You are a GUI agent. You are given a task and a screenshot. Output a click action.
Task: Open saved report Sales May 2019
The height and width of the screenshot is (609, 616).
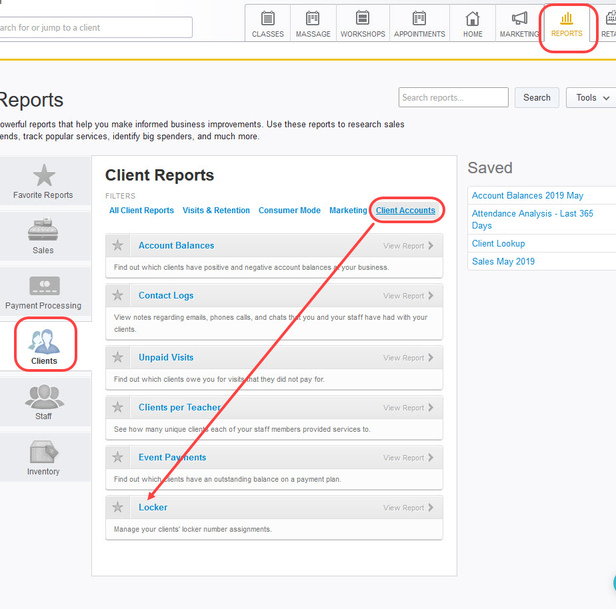[503, 261]
